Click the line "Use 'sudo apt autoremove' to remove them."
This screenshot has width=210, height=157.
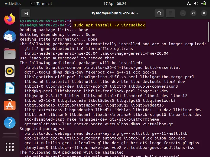[x=68, y=58]
